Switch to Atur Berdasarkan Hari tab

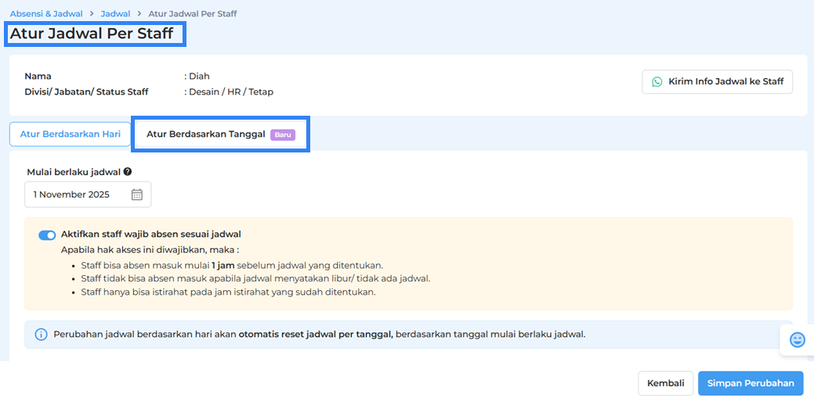(x=71, y=134)
